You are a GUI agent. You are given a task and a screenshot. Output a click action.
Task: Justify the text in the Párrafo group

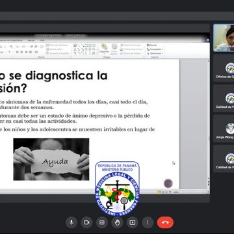[x=31, y=52]
